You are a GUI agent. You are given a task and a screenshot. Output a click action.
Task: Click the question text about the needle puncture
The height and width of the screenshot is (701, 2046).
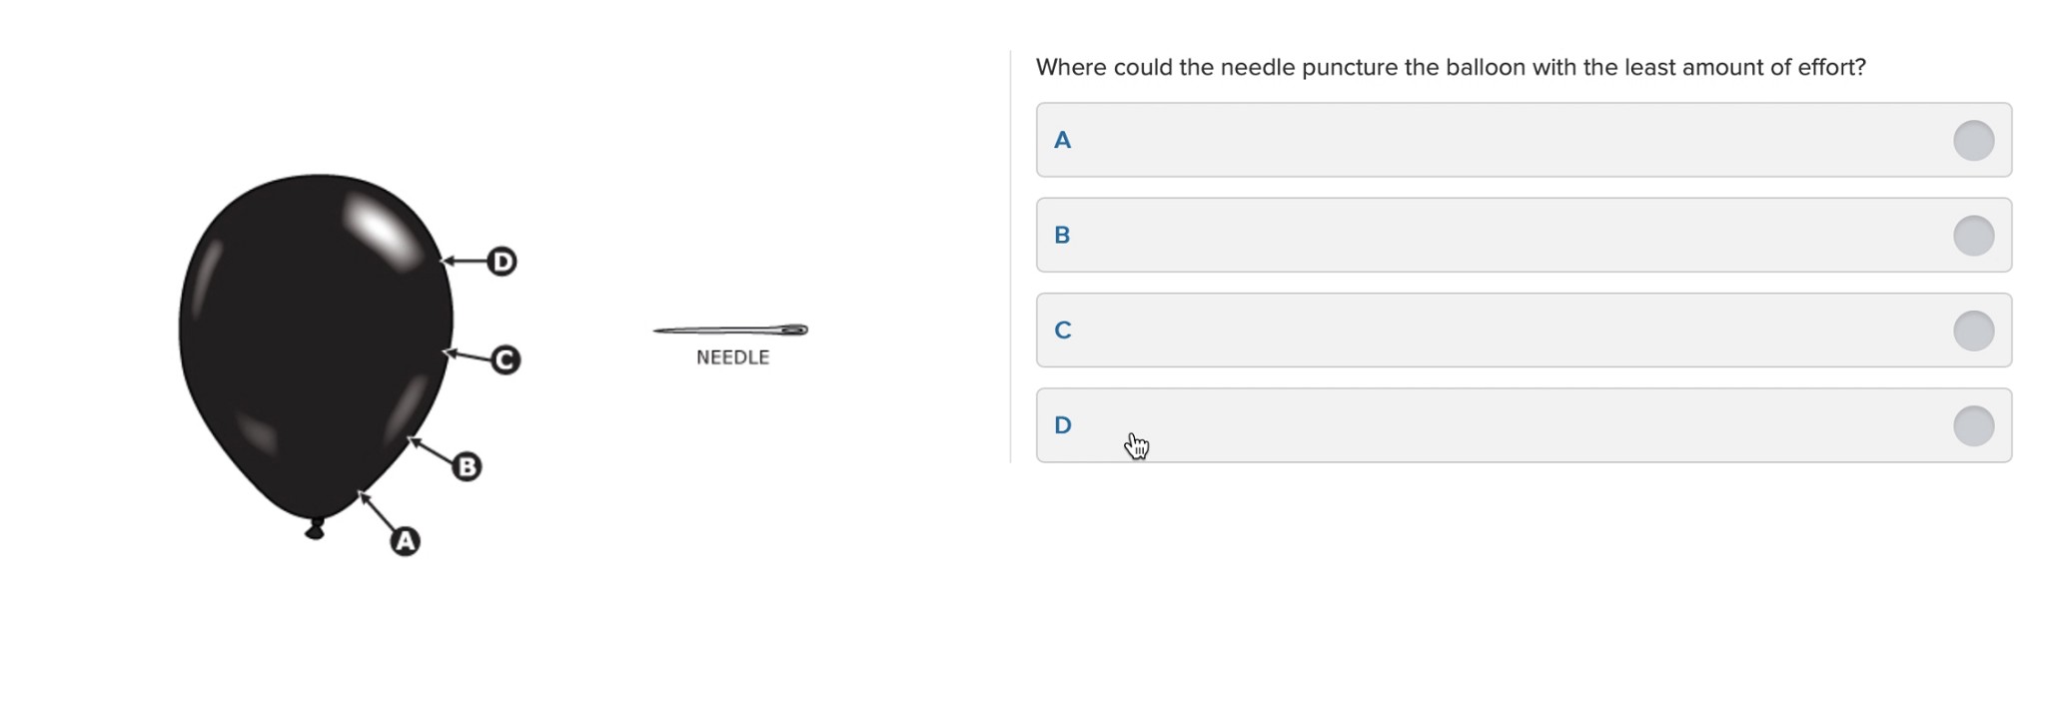(x=1451, y=67)
